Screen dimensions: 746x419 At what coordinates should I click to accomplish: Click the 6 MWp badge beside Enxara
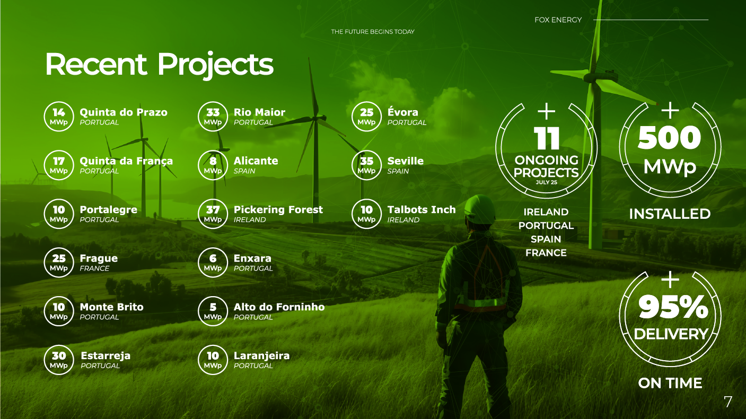click(x=213, y=263)
